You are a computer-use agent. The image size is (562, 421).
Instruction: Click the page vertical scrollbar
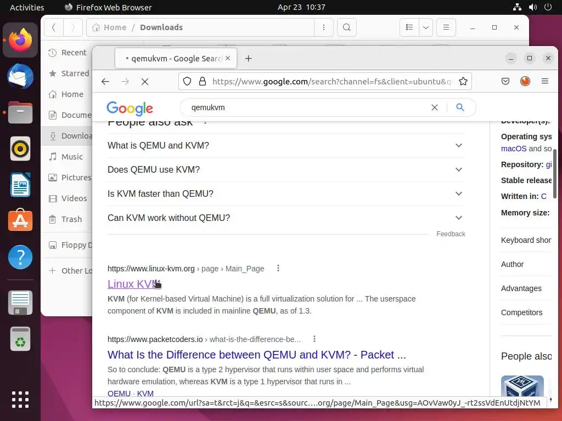554,174
